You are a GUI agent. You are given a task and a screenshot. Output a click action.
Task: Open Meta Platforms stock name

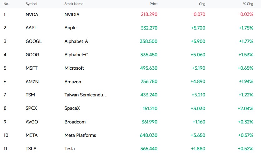(x=80, y=135)
